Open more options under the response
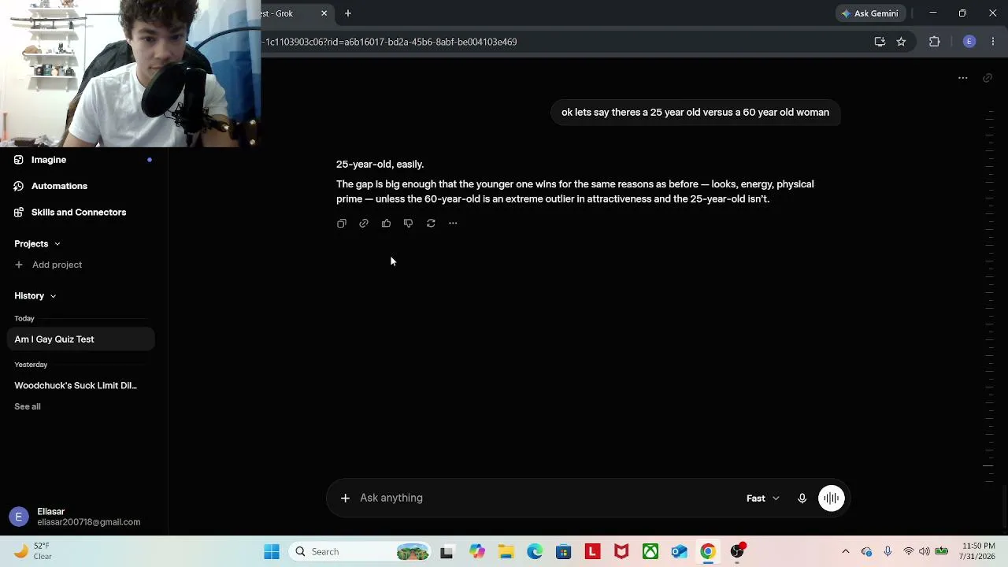This screenshot has height=567, width=1008. coord(453,224)
